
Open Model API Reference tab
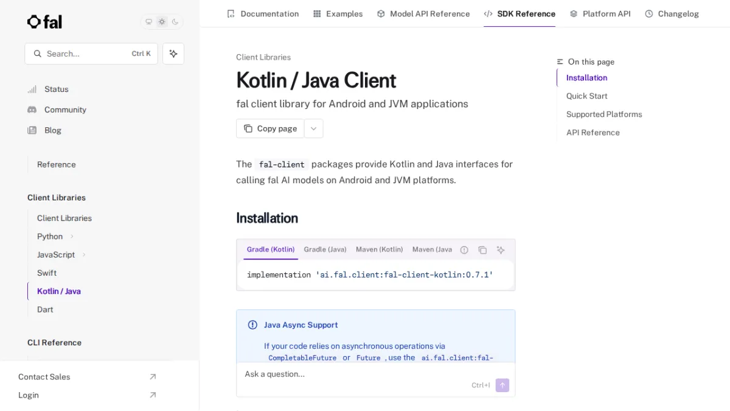tap(423, 13)
